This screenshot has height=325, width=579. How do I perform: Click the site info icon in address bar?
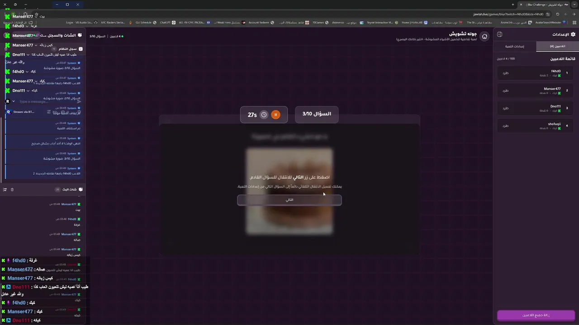(x=548, y=14)
